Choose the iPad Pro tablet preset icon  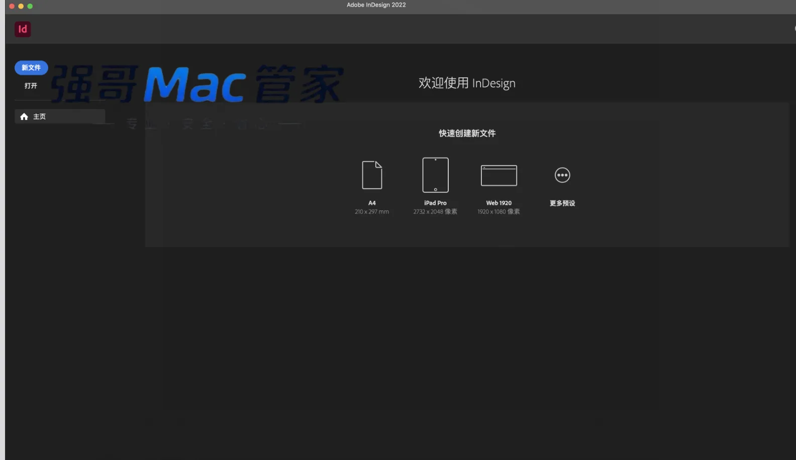tap(435, 175)
